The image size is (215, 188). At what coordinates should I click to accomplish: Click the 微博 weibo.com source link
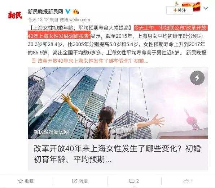tap(75, 20)
